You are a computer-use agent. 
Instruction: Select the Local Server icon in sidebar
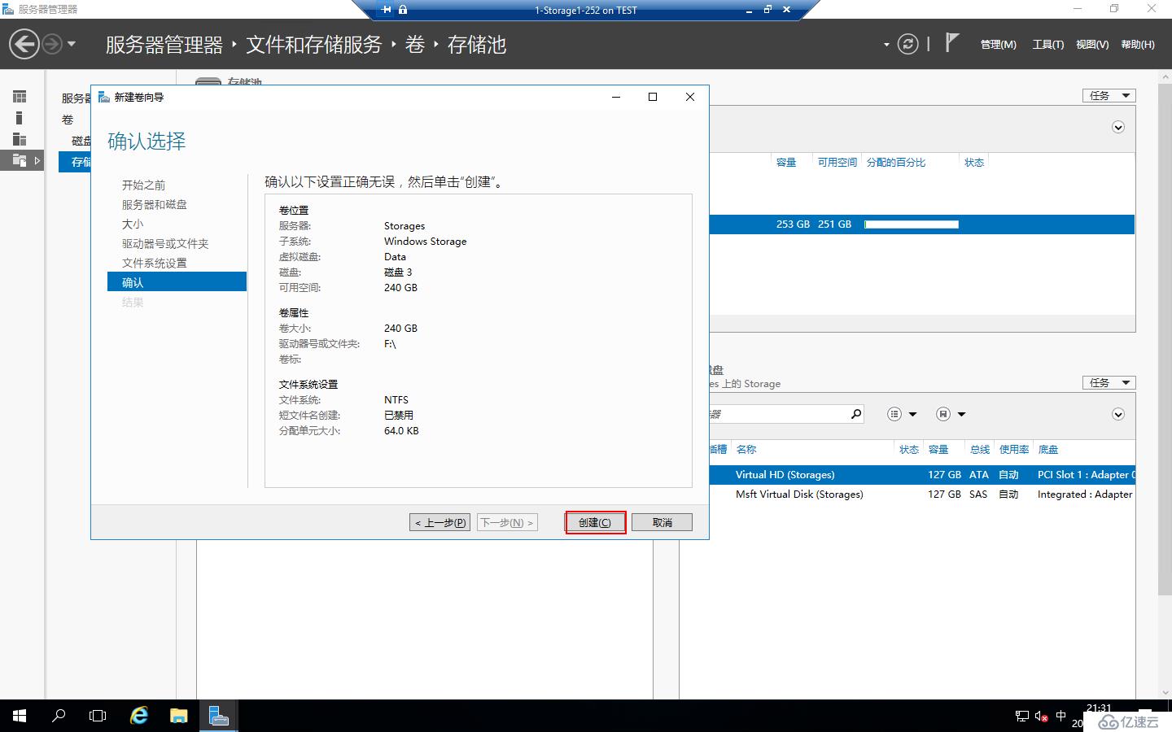[x=20, y=118]
